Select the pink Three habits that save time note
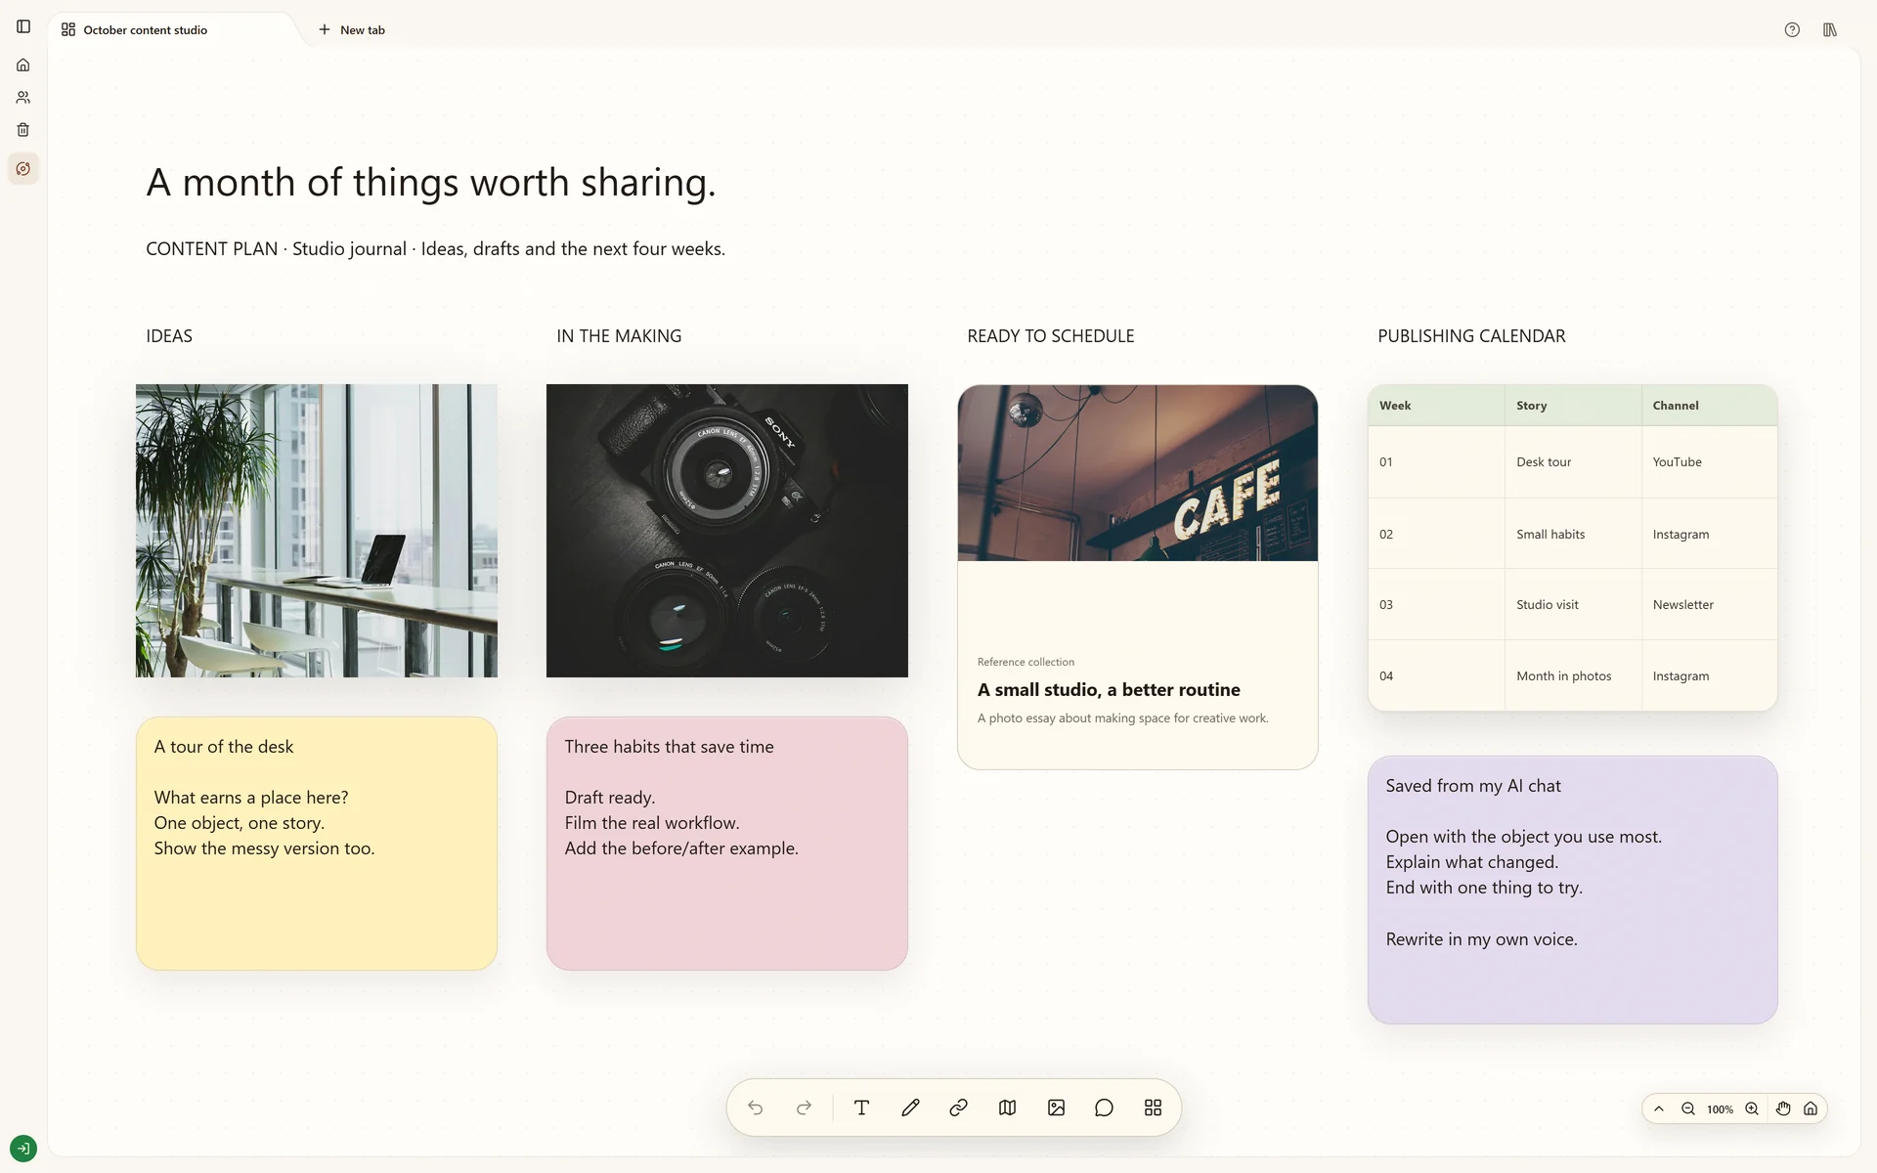The image size is (1877, 1173). tap(727, 844)
